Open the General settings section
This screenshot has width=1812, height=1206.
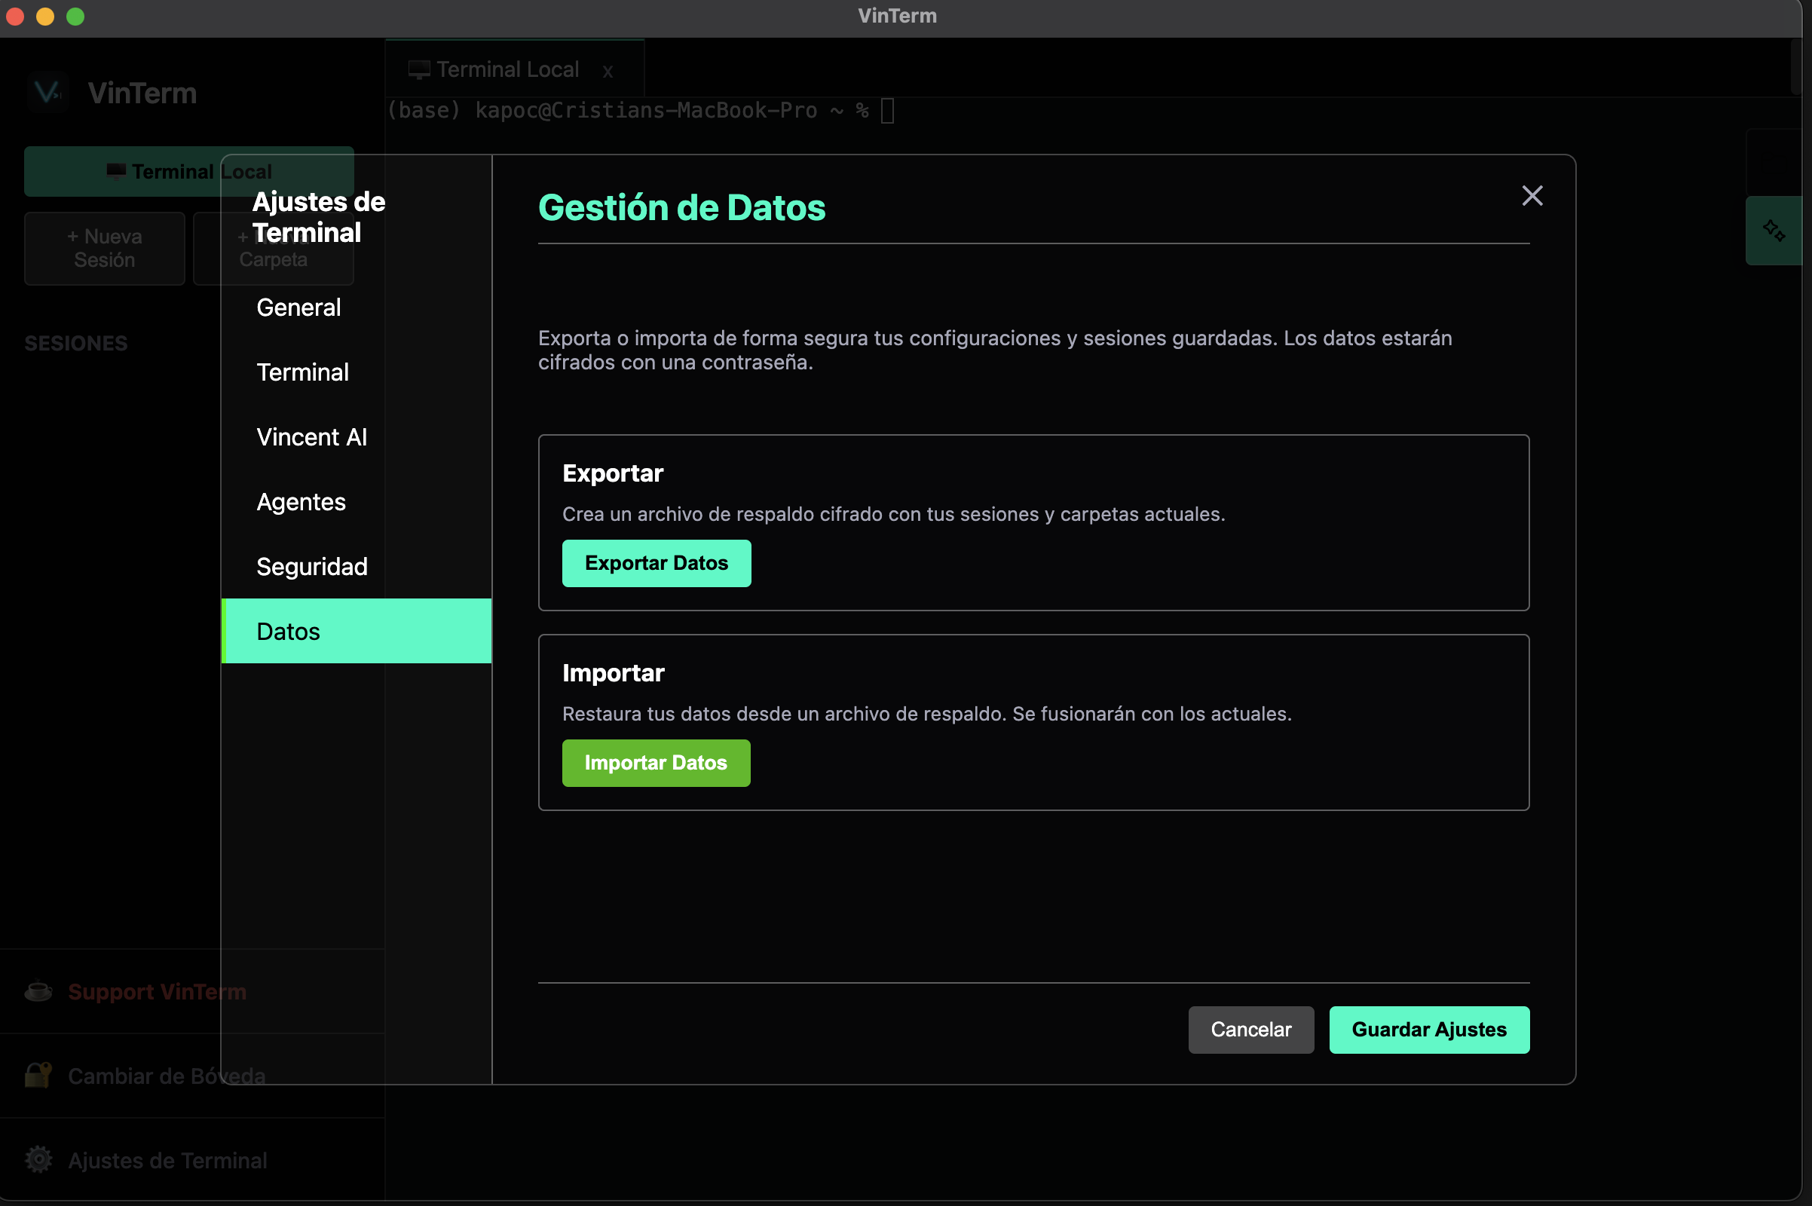(356, 308)
